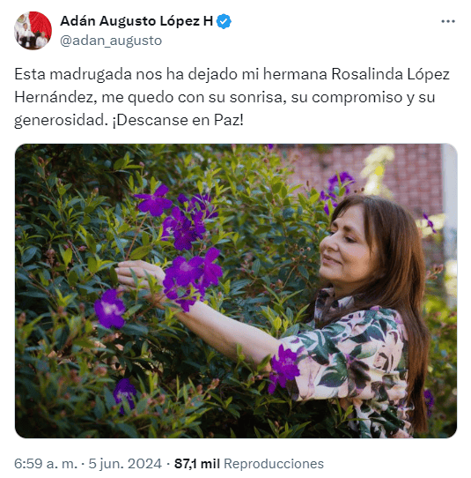Click the word "Hernández" in tweet text
Viewport: 471px width, 478px height.
click(55, 97)
